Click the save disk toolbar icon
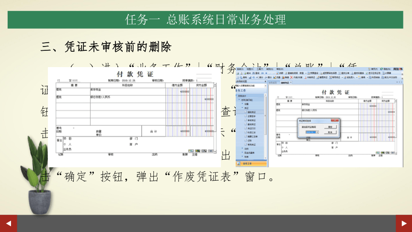The height and width of the screenshot is (232, 412). [x=250, y=77]
